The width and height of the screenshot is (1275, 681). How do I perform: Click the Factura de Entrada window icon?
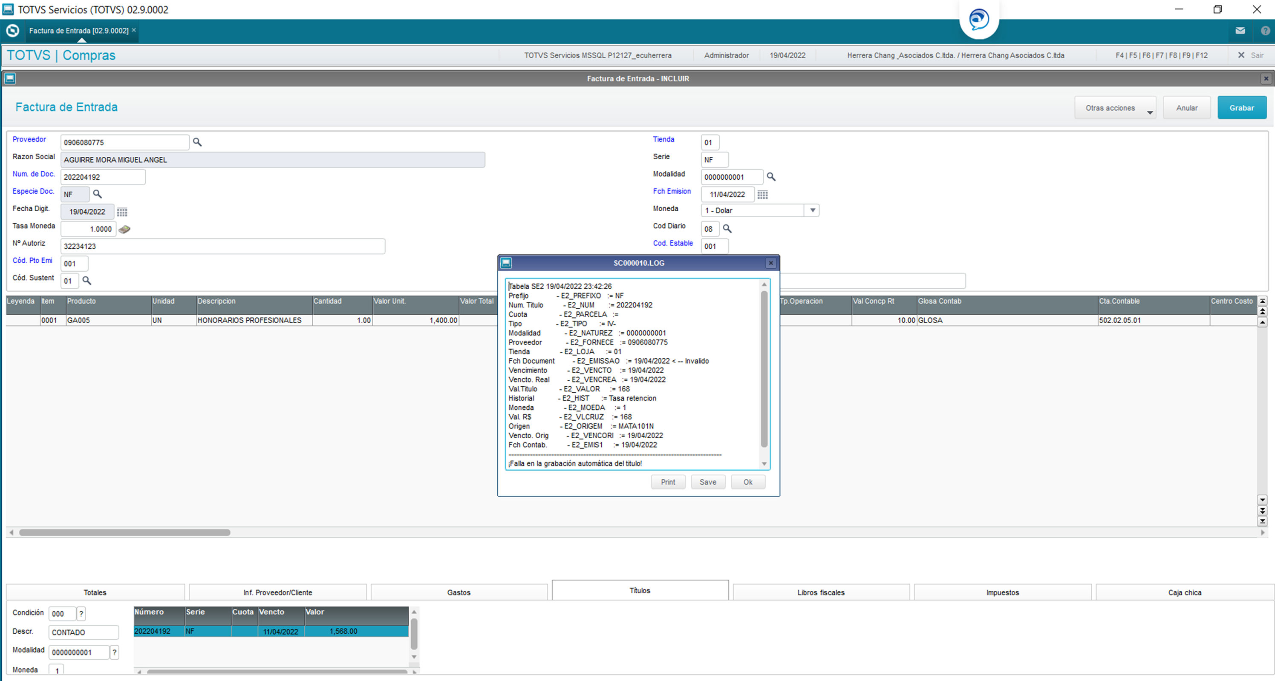pyautogui.click(x=10, y=79)
